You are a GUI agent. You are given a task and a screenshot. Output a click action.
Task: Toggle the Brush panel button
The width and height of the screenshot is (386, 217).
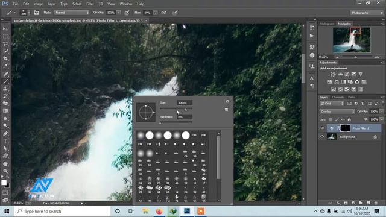point(36,13)
